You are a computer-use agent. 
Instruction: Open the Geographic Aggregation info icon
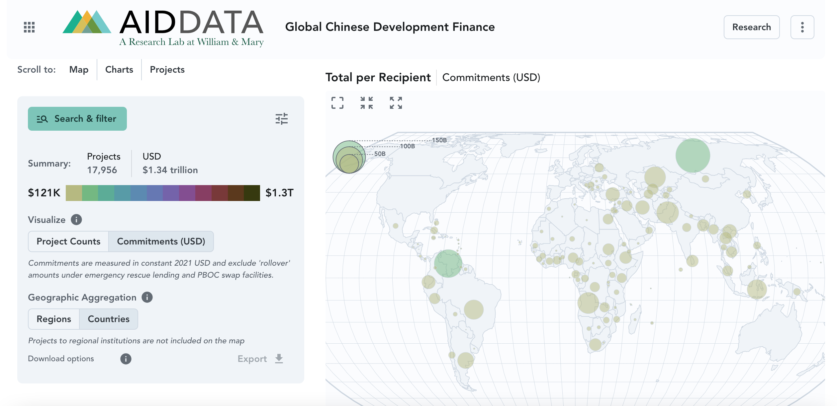147,297
